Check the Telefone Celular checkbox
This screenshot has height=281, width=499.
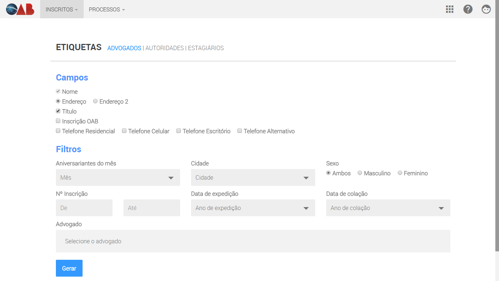(x=124, y=131)
